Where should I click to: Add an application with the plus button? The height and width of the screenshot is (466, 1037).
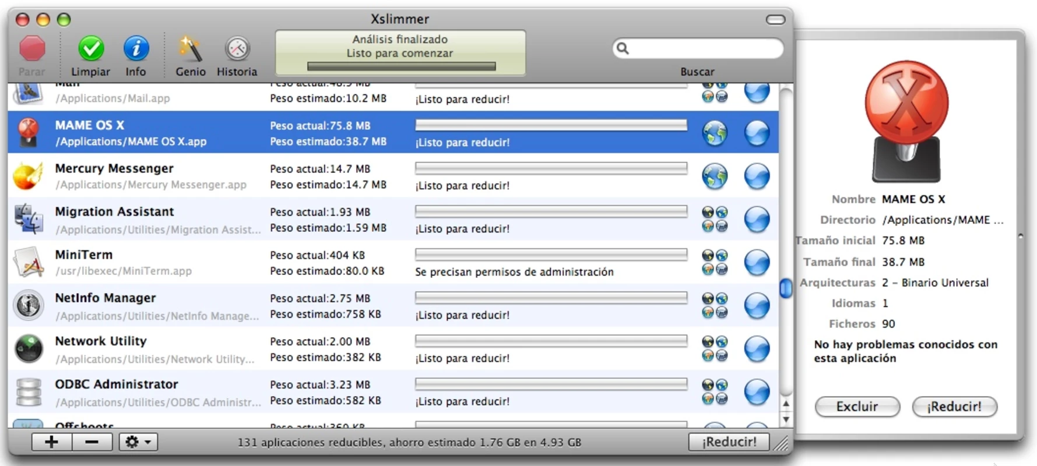pyautogui.click(x=51, y=442)
